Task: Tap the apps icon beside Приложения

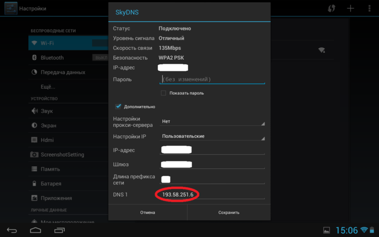Action: point(34,198)
